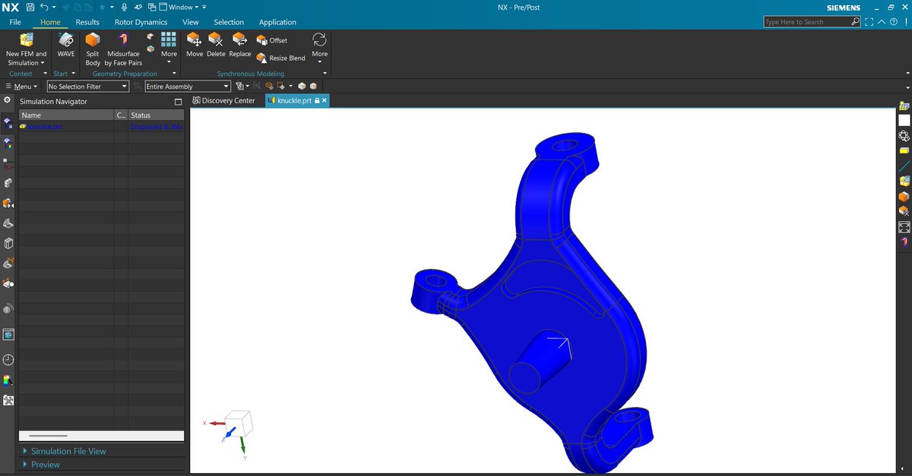This screenshot has height=476, width=912.
Task: Click the Fit view icon on right toolbar
Action: click(904, 227)
